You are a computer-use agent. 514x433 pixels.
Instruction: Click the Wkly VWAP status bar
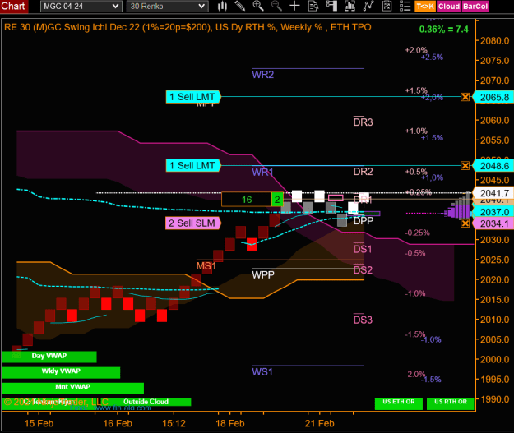[x=61, y=372]
